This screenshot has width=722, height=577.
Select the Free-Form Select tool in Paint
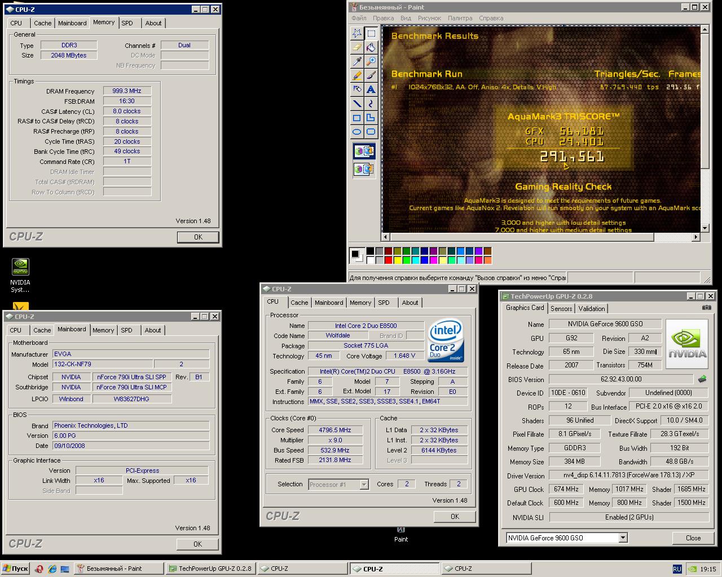point(357,33)
